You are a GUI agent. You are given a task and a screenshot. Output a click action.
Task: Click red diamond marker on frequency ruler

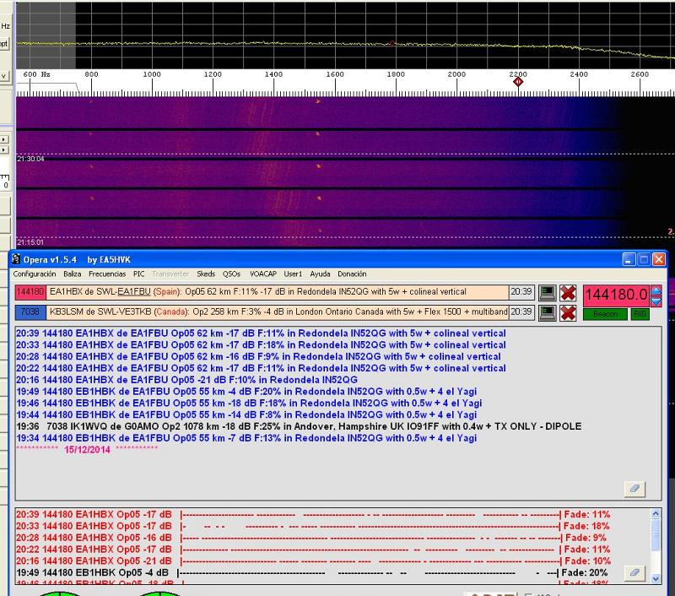pos(518,82)
